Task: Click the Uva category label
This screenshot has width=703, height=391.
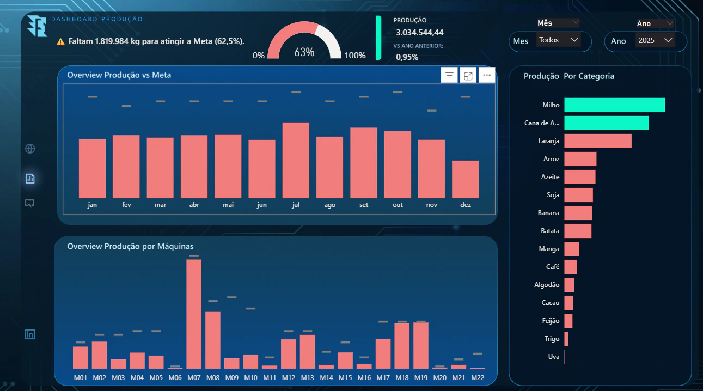Action: click(554, 357)
